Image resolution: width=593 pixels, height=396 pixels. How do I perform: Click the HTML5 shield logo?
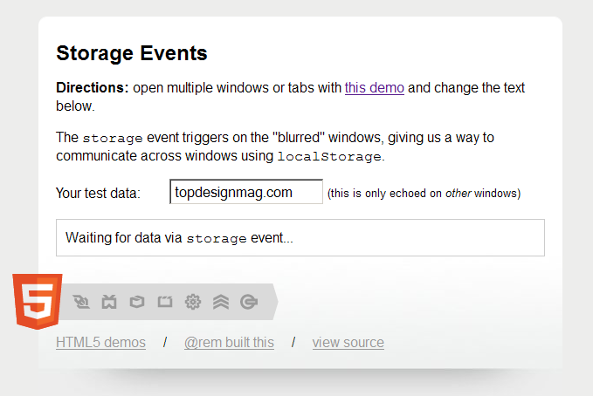pyautogui.click(x=37, y=300)
